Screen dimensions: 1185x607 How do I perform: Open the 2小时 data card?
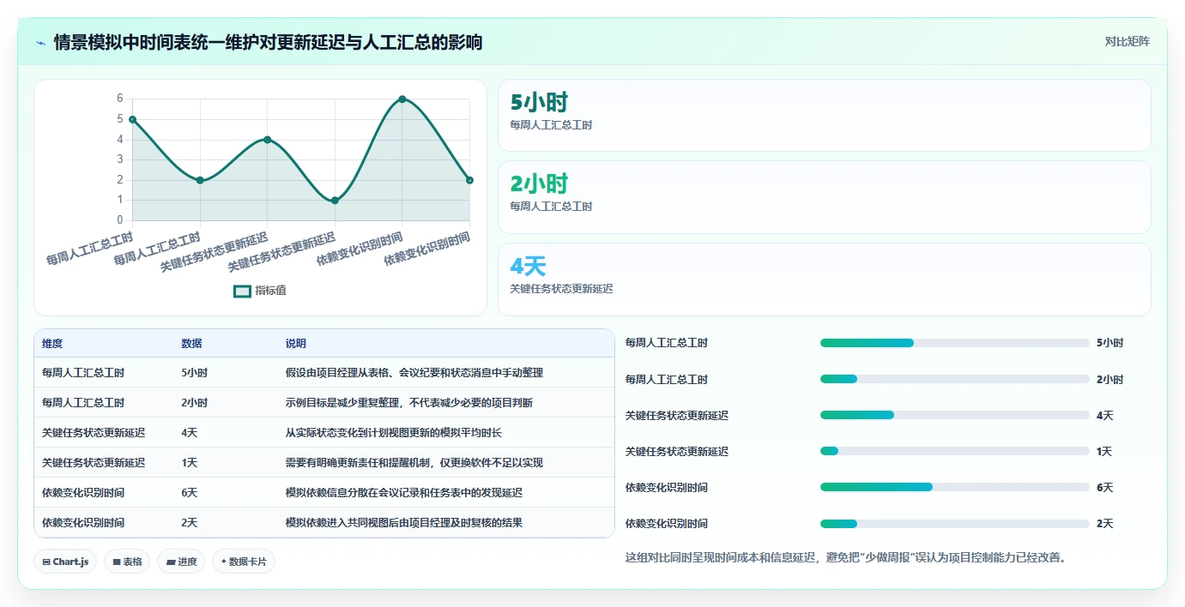tap(824, 197)
